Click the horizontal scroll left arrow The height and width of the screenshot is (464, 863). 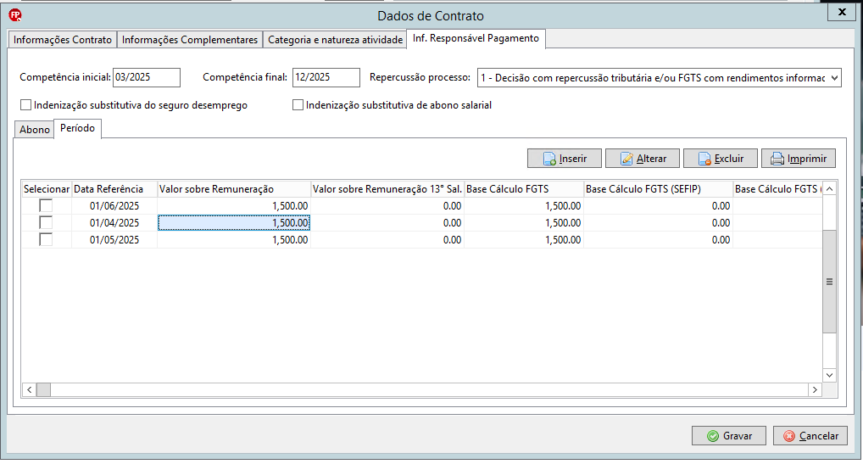click(x=29, y=389)
